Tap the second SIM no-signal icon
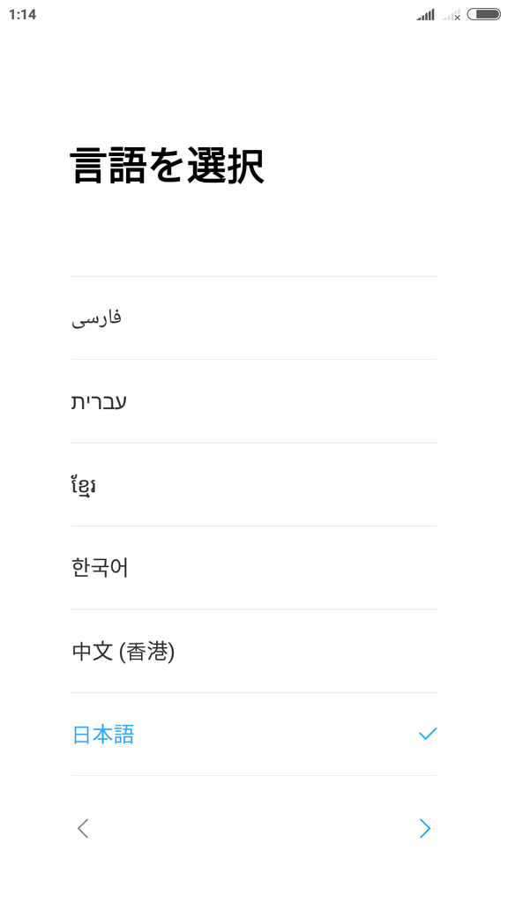 pyautogui.click(x=452, y=15)
